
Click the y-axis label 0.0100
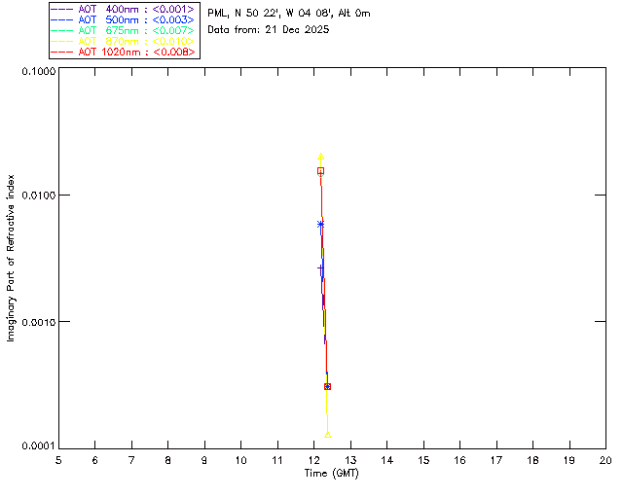pos(38,196)
